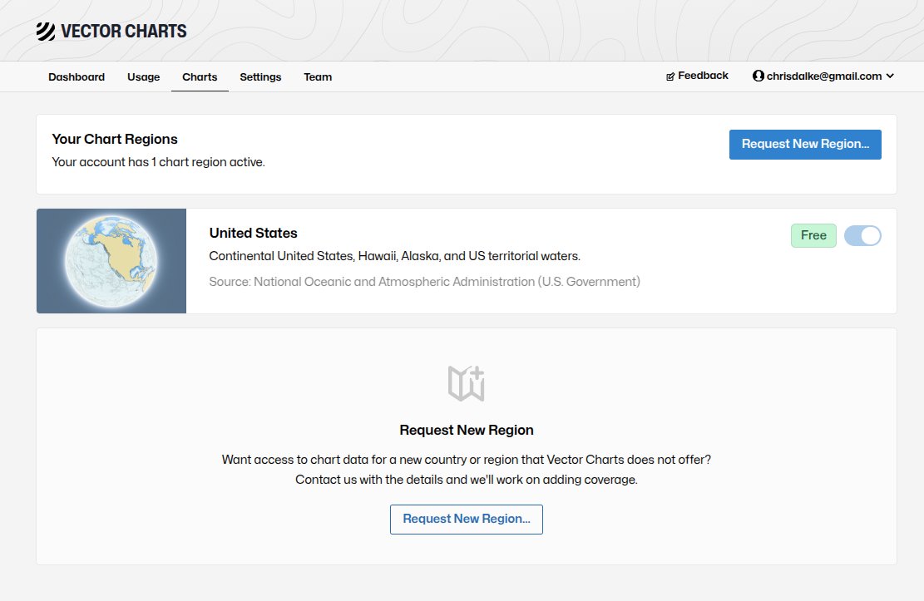
Task: Click the Your Chart Regions heading
Action: tap(114, 139)
